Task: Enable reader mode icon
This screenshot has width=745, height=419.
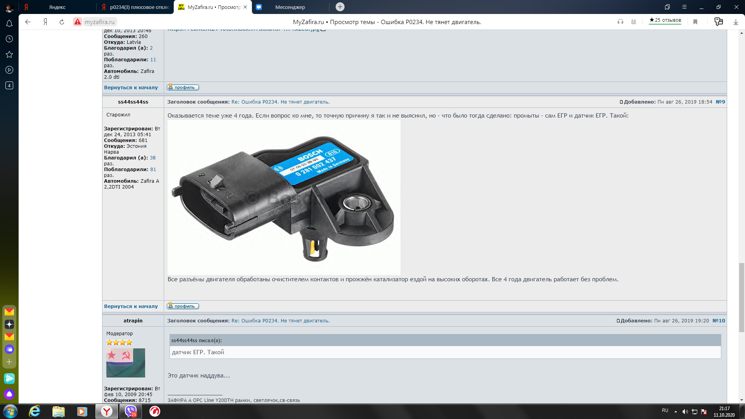Action: pyautogui.click(x=634, y=22)
